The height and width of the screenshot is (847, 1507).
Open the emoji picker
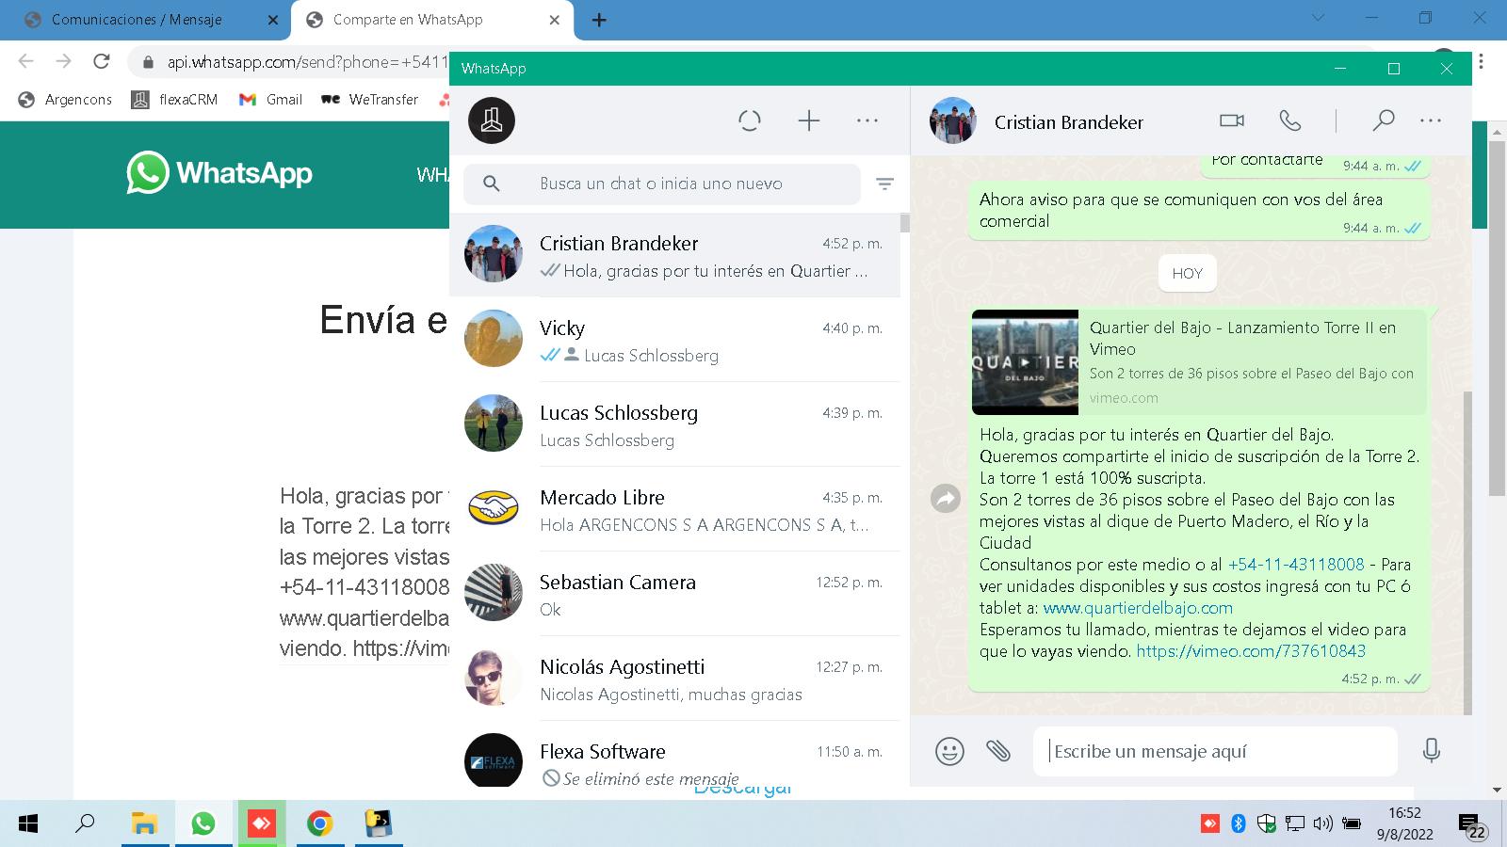(x=949, y=751)
